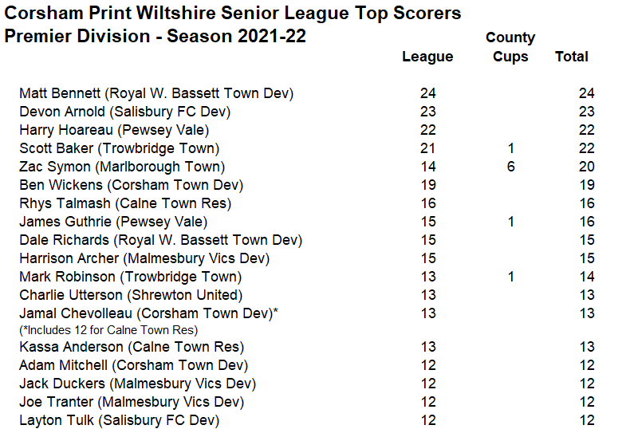Click the League column header
Image resolution: width=622 pixels, height=429 pixels.
(427, 57)
